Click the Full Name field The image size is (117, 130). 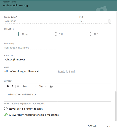pyautogui.click(x=57, y=60)
